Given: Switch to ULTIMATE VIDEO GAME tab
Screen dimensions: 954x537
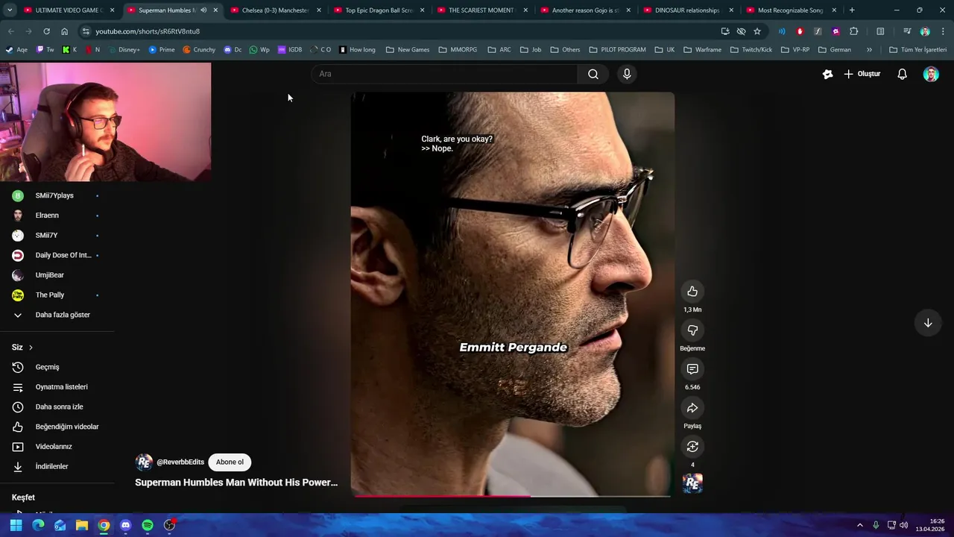Looking at the screenshot, I should coord(69,10).
